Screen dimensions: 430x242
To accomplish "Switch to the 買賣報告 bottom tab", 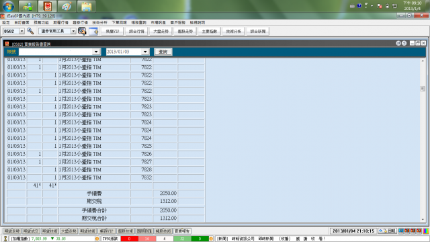I will (x=182, y=231).
